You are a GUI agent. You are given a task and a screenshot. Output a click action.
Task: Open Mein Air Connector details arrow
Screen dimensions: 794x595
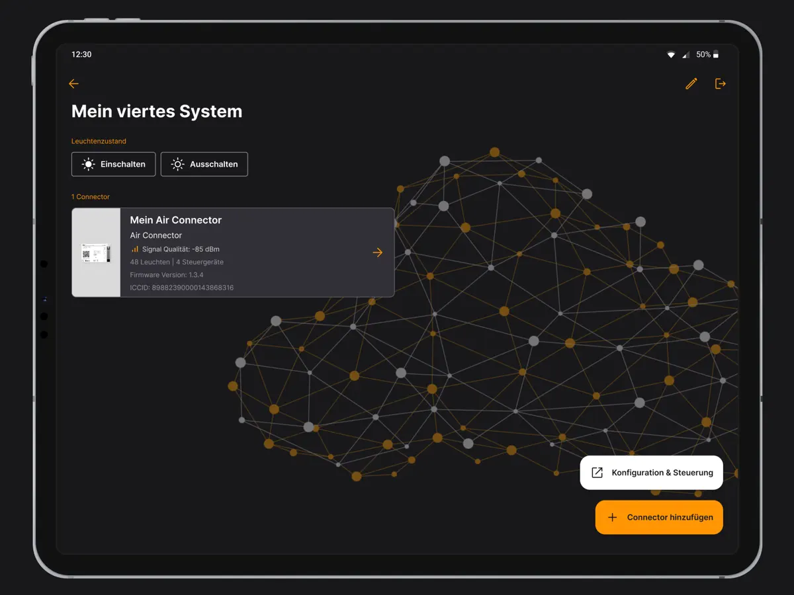[378, 253]
